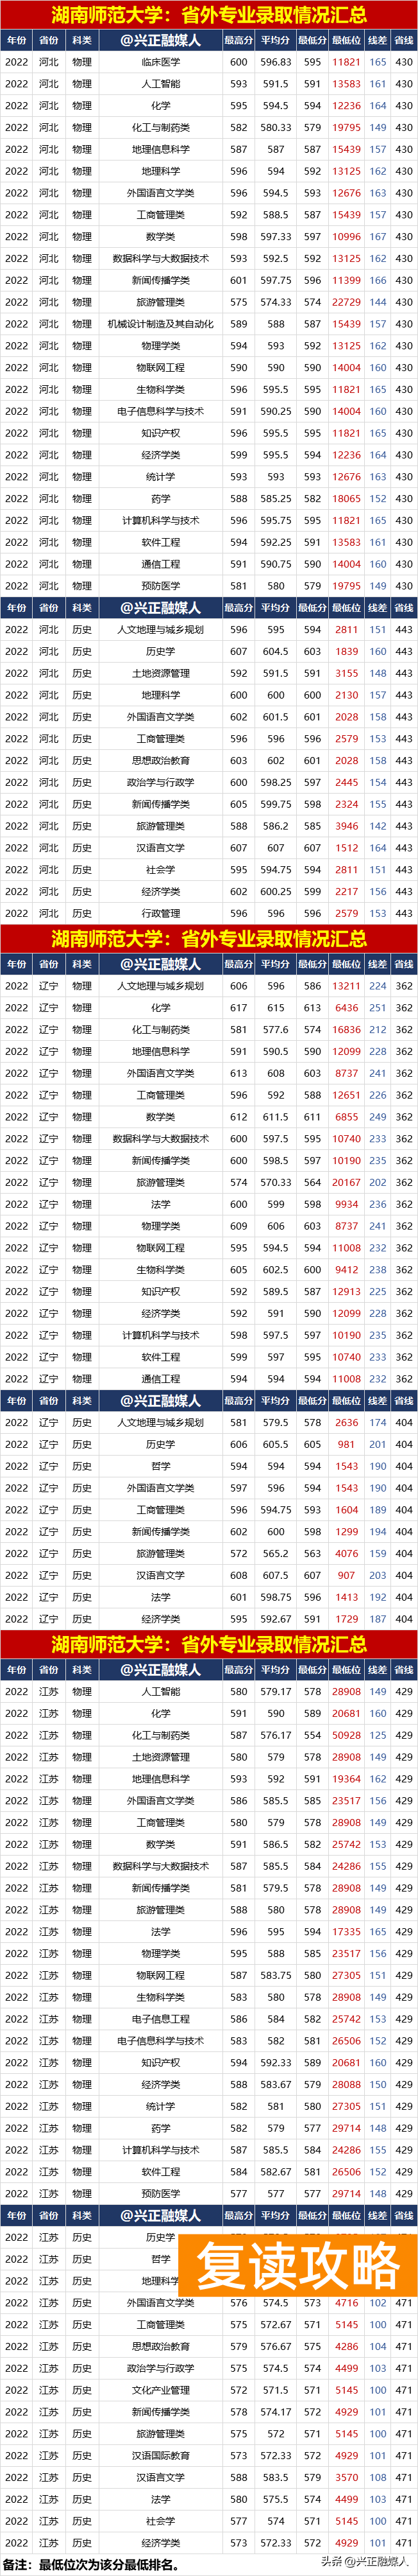The height and width of the screenshot is (2576, 418).
Task: Click the average score '592.67'
Action: coord(276,1619)
